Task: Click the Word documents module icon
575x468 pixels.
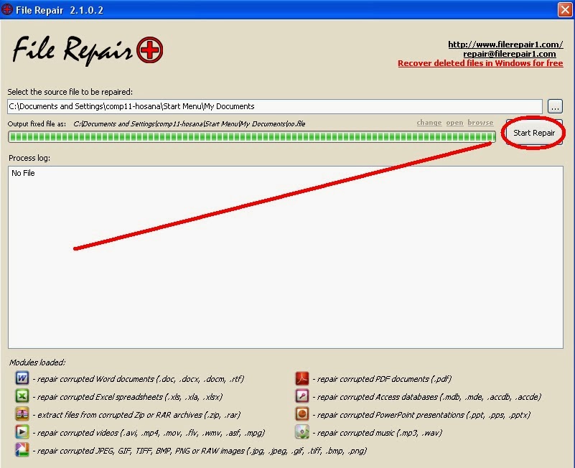Action: (x=22, y=378)
